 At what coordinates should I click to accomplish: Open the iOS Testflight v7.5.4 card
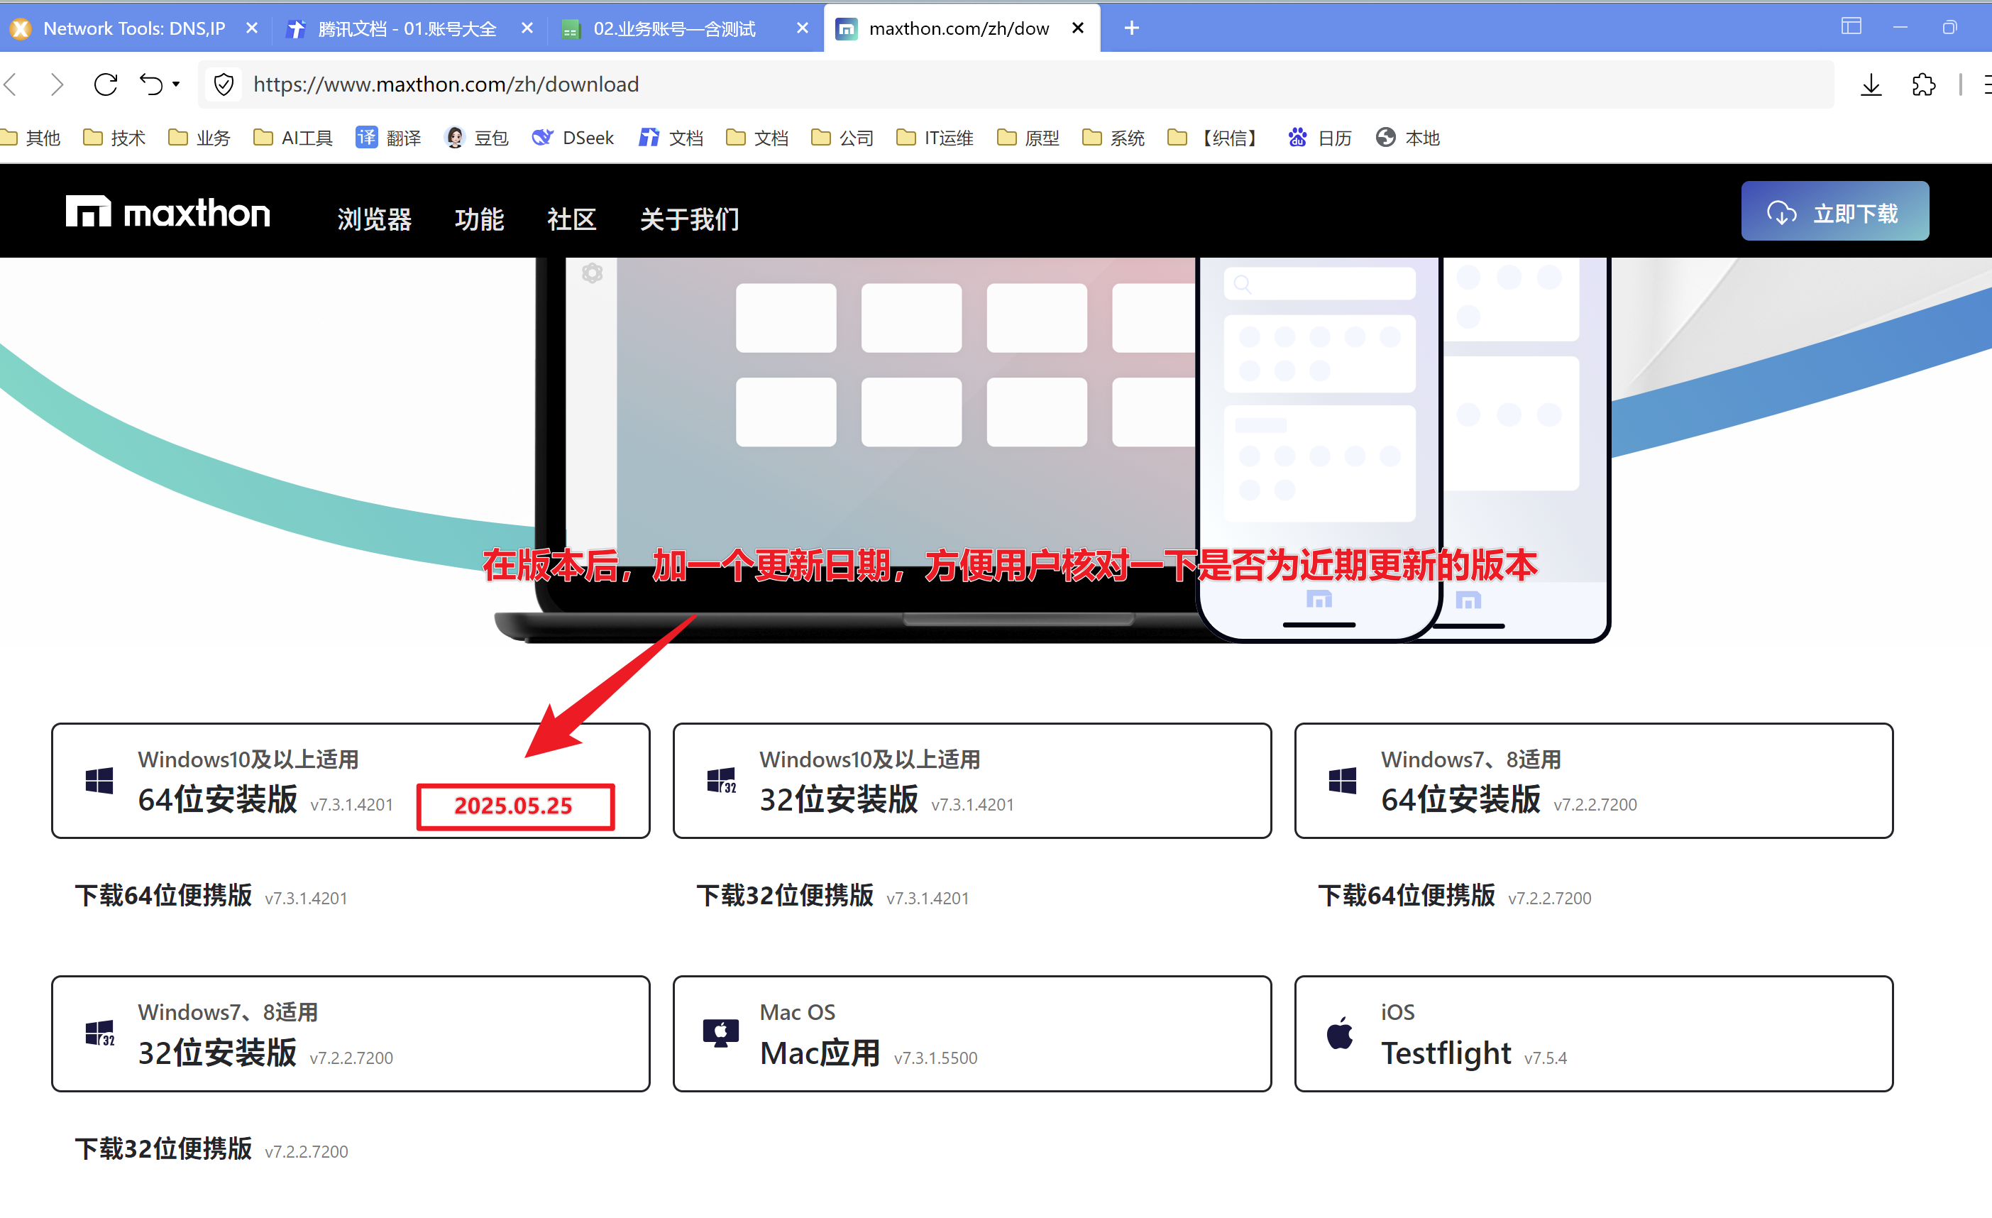click(1593, 1033)
